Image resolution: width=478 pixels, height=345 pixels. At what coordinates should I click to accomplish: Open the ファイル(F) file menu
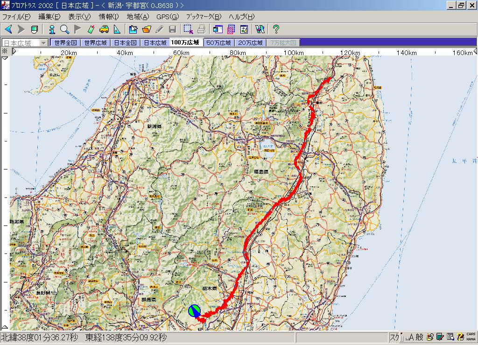(x=16, y=17)
